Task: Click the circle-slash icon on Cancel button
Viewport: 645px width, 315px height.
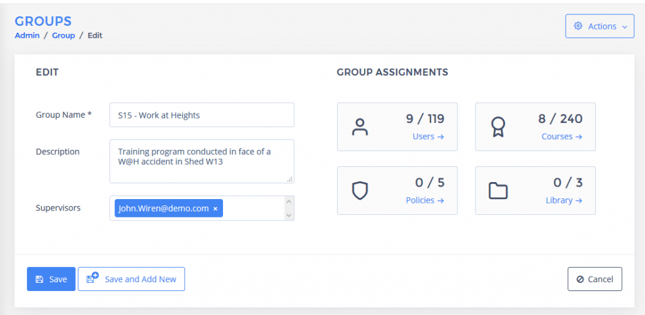Action: tap(579, 279)
